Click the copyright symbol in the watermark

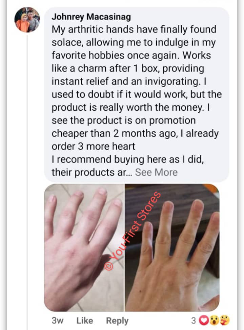pos(109,266)
